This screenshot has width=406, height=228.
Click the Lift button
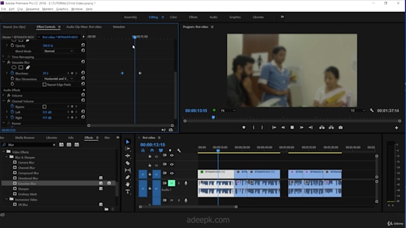tap(322, 128)
